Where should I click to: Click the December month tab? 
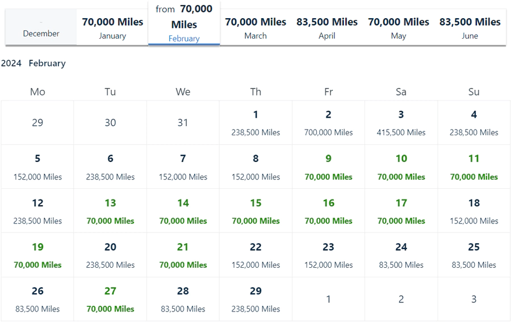tap(41, 27)
